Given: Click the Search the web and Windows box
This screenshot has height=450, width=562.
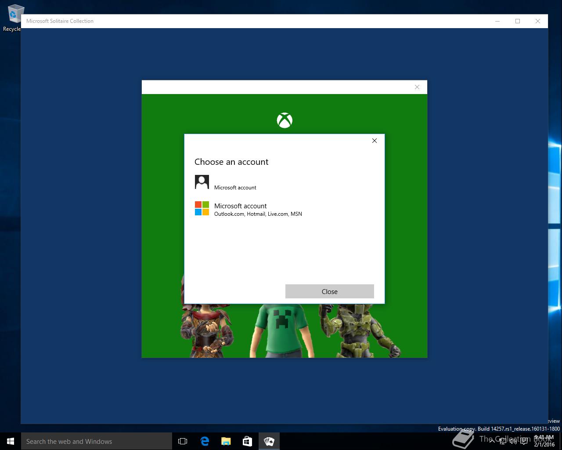Looking at the screenshot, I should tap(97, 441).
